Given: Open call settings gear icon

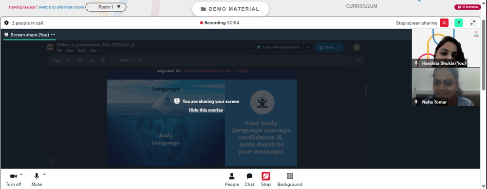Looking at the screenshot, I should tap(6, 23).
